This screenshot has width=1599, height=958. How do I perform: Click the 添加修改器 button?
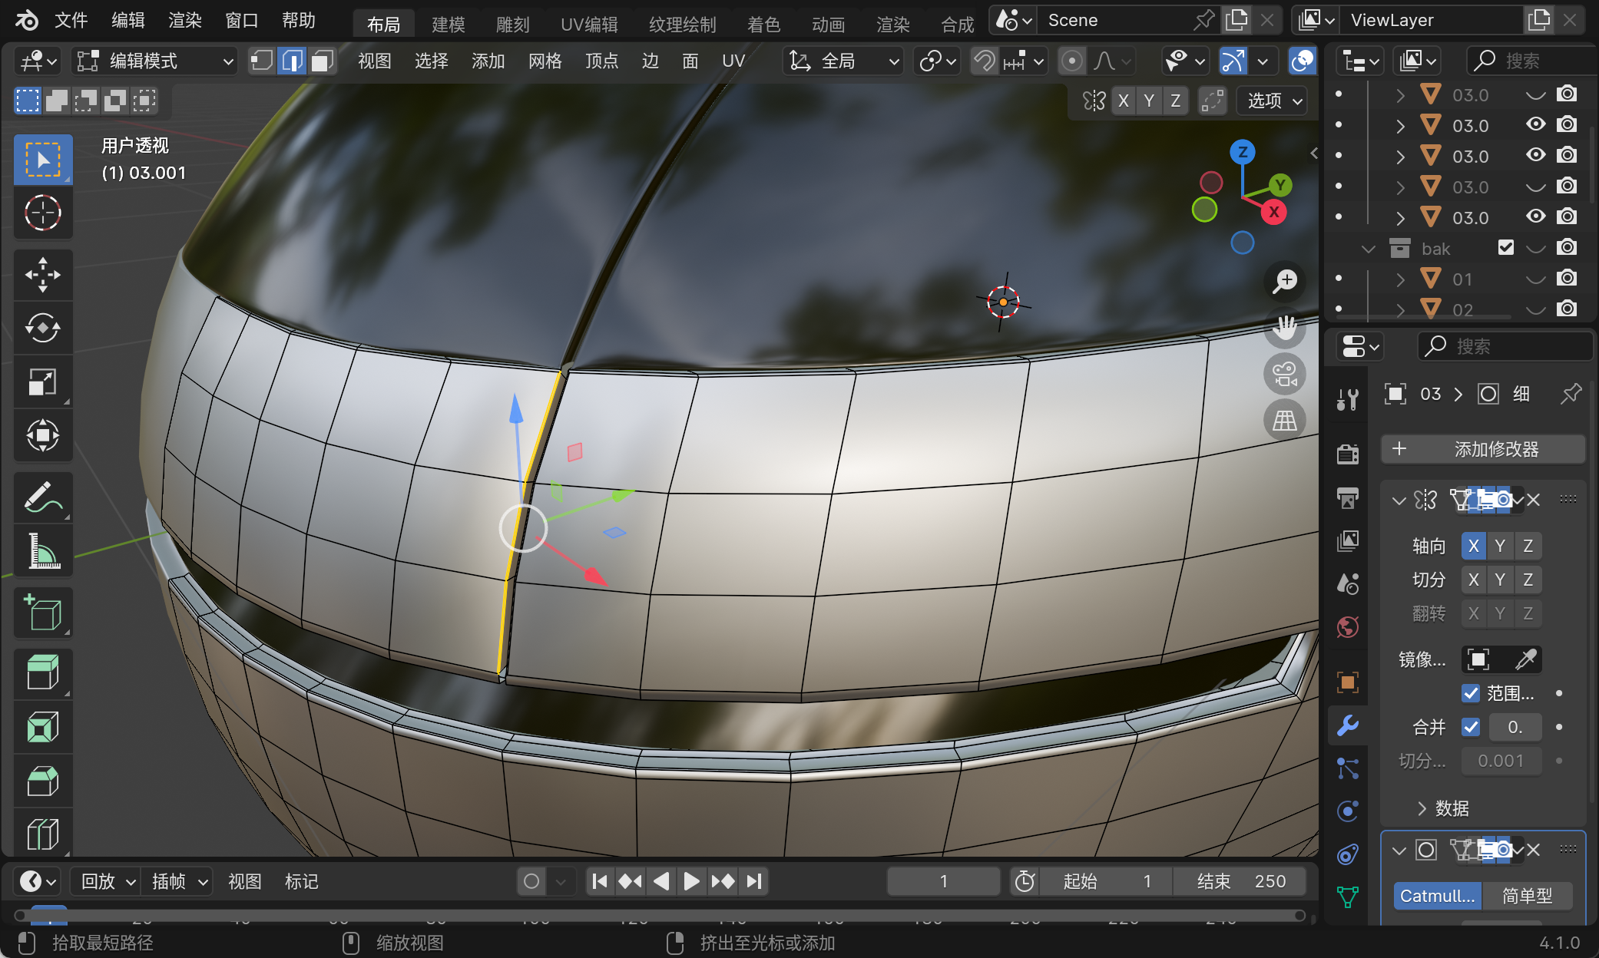point(1483,449)
